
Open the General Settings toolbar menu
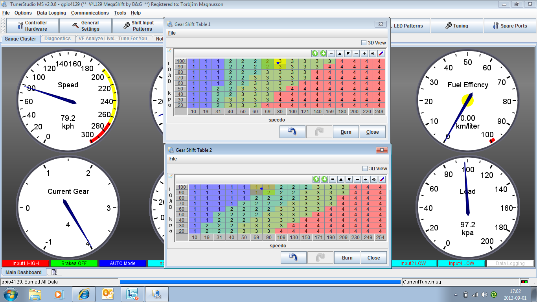(x=85, y=26)
